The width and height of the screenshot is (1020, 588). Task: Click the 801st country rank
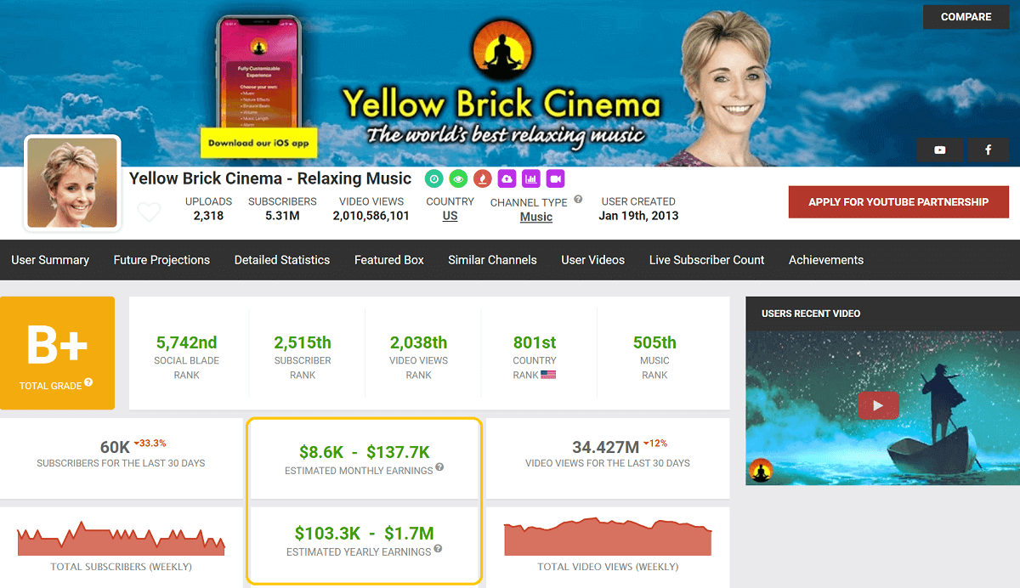[535, 342]
